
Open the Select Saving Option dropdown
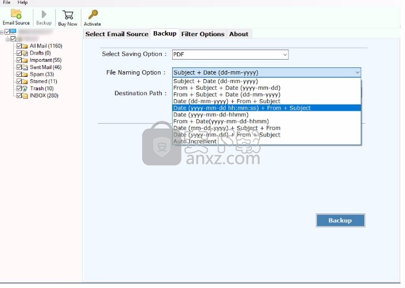click(230, 55)
